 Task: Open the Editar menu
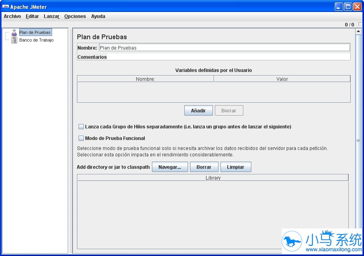click(32, 16)
